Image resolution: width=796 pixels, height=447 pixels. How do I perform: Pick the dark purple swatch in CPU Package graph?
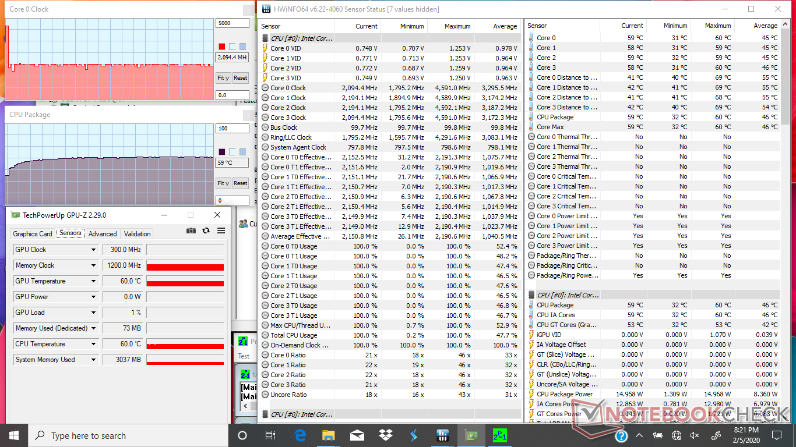[222, 152]
